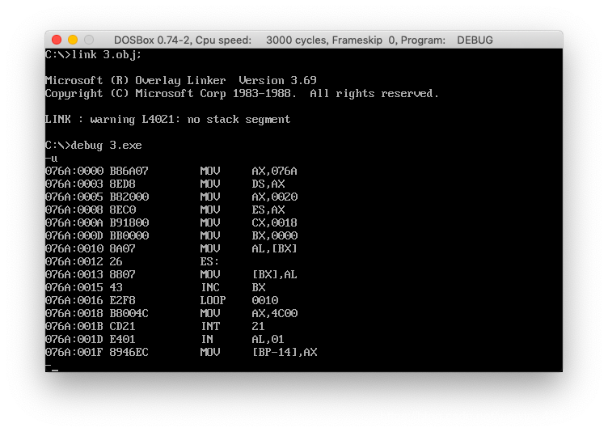This screenshot has width=608, height=432.
Task: Click the '-u' unassemble command
Action: [51, 158]
